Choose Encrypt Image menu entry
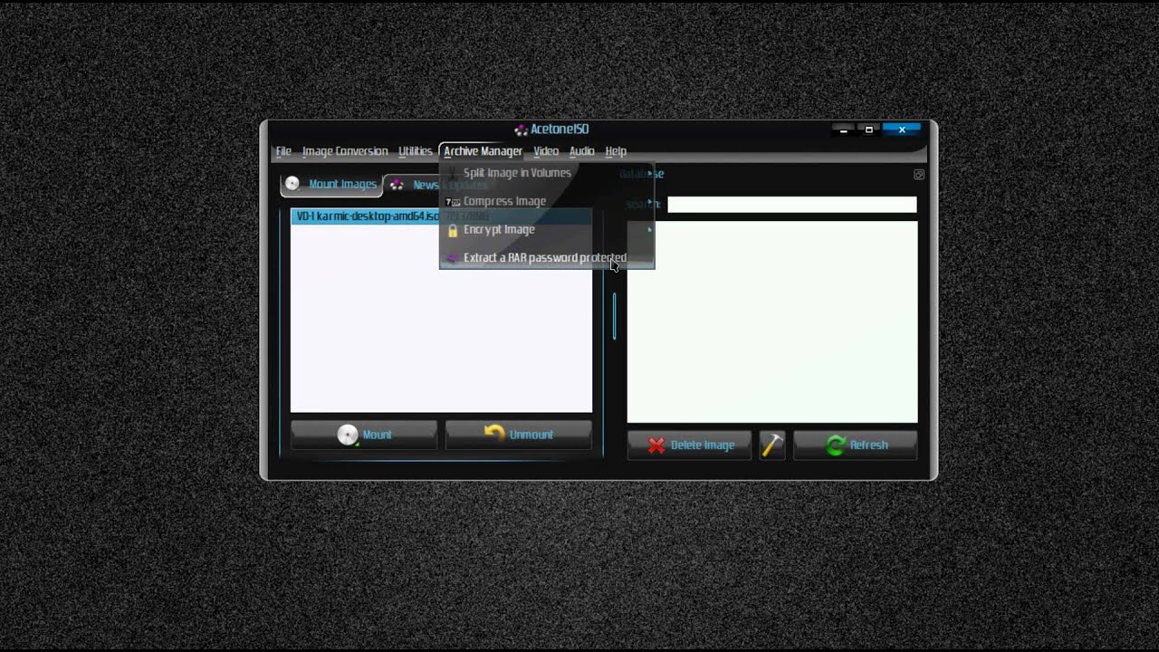 click(547, 229)
